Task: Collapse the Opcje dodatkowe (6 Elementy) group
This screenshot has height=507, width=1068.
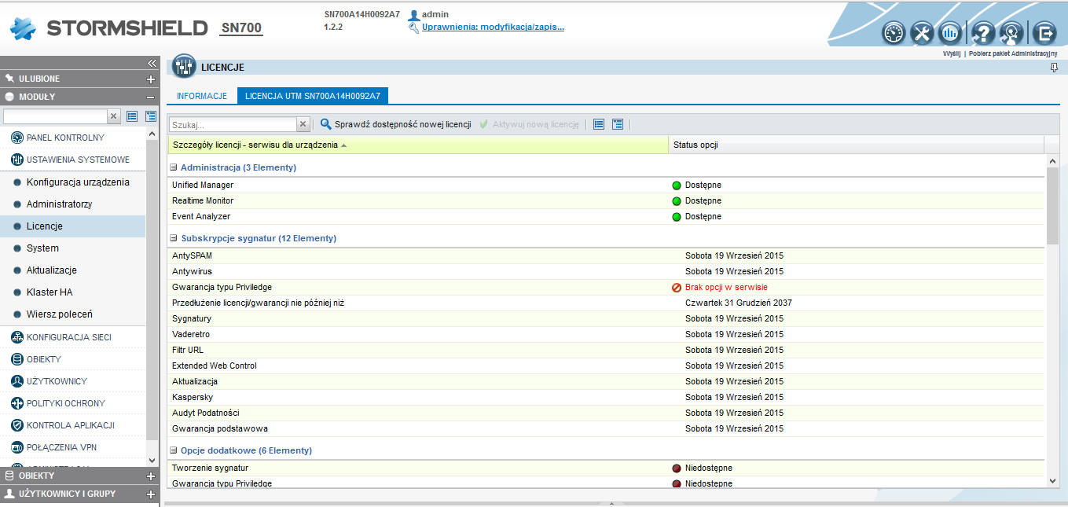Action: [174, 450]
